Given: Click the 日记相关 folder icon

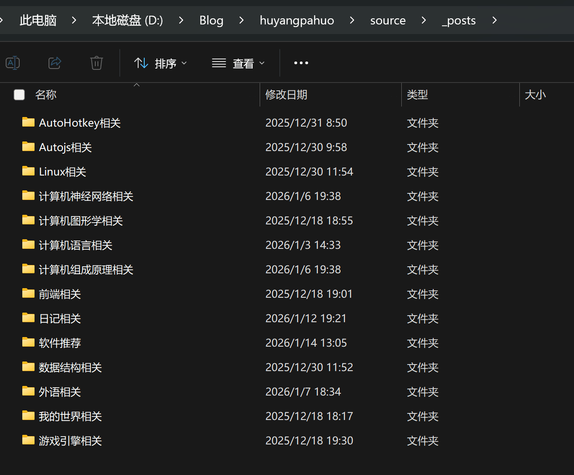Looking at the screenshot, I should [x=28, y=318].
